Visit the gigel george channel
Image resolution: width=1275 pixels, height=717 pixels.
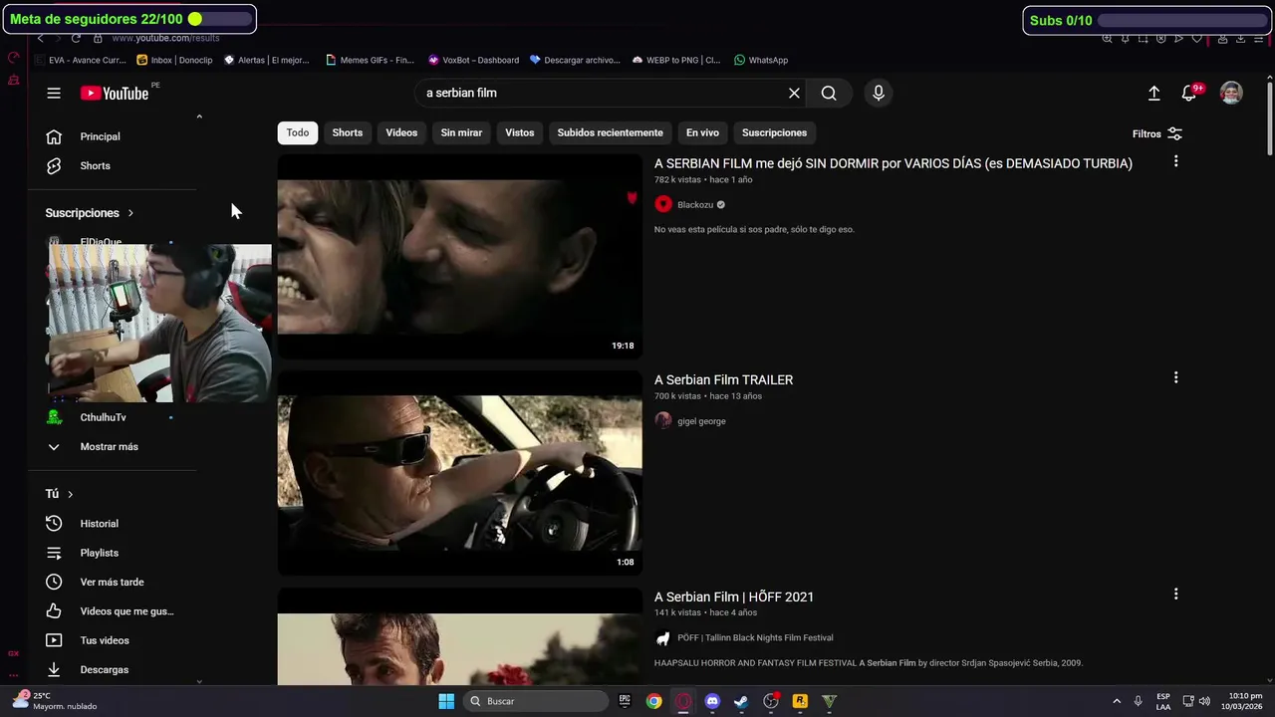(700, 421)
